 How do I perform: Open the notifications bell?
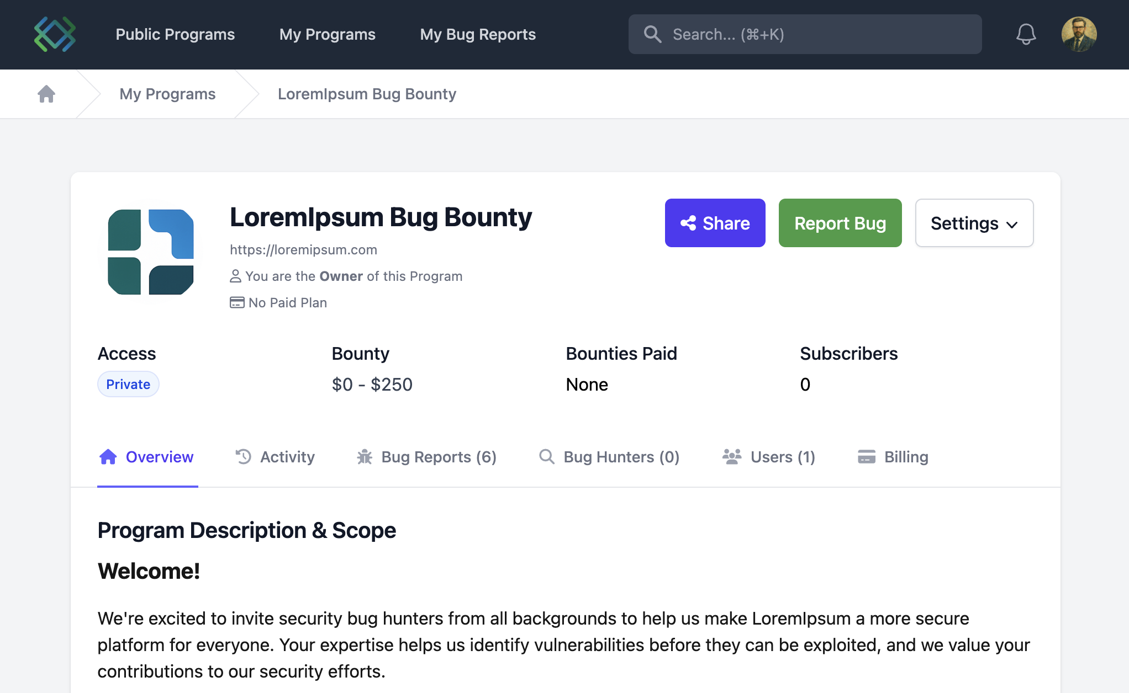(1026, 34)
